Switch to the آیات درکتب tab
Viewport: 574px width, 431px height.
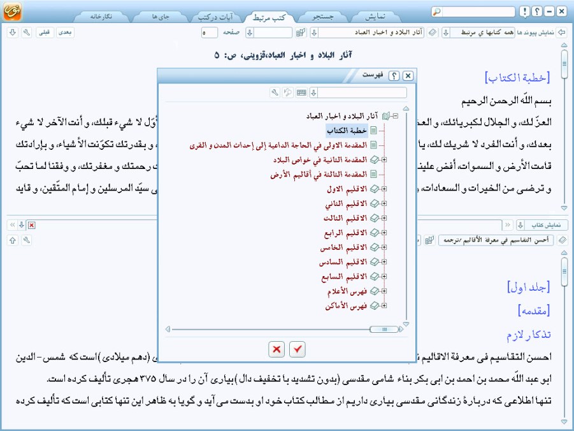[x=215, y=17]
